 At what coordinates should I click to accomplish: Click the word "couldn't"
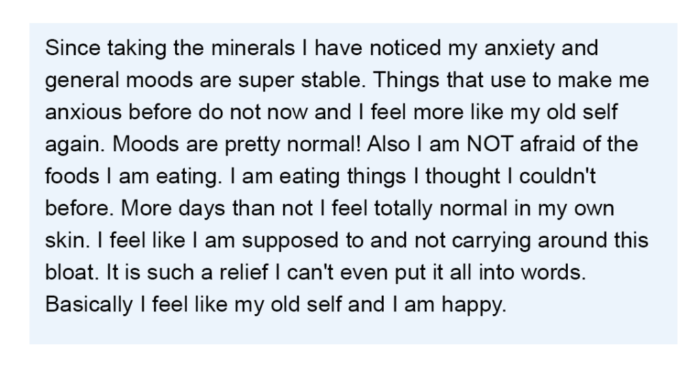(558, 176)
